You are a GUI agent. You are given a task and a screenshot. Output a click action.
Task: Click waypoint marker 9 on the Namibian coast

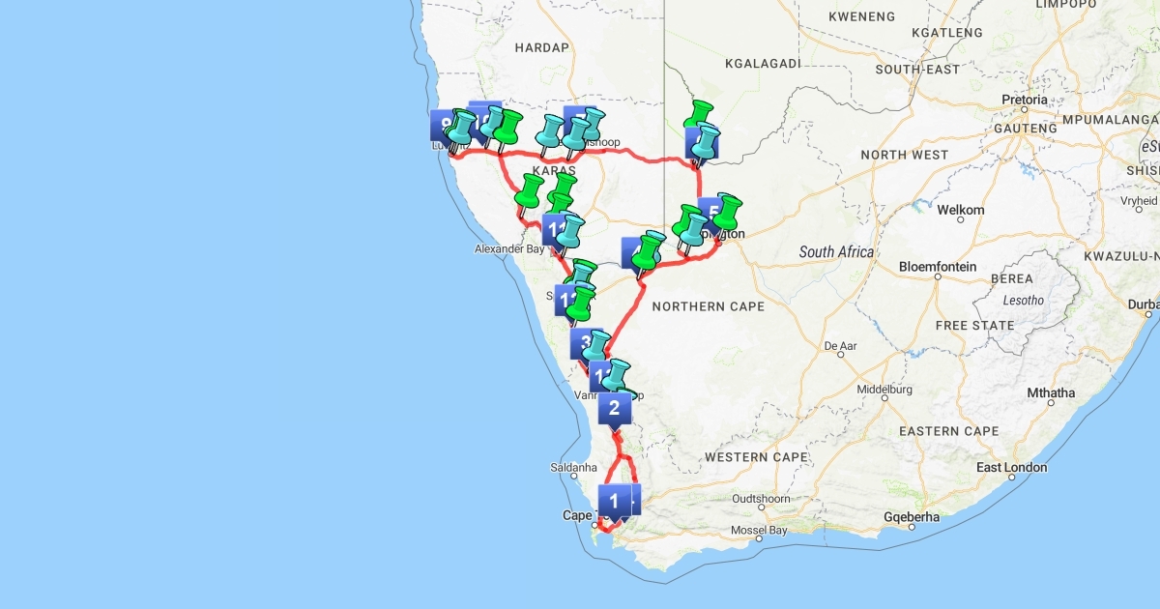[x=444, y=125]
